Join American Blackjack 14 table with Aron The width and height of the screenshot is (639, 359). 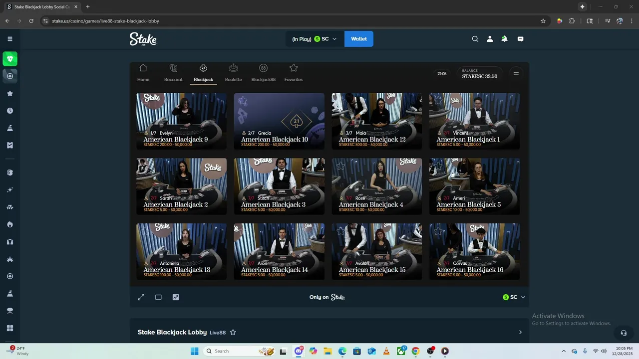[279, 251]
